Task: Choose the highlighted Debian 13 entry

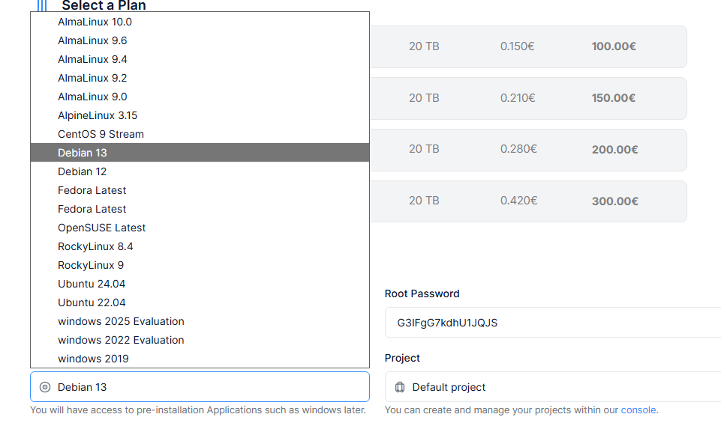Action: 83,153
